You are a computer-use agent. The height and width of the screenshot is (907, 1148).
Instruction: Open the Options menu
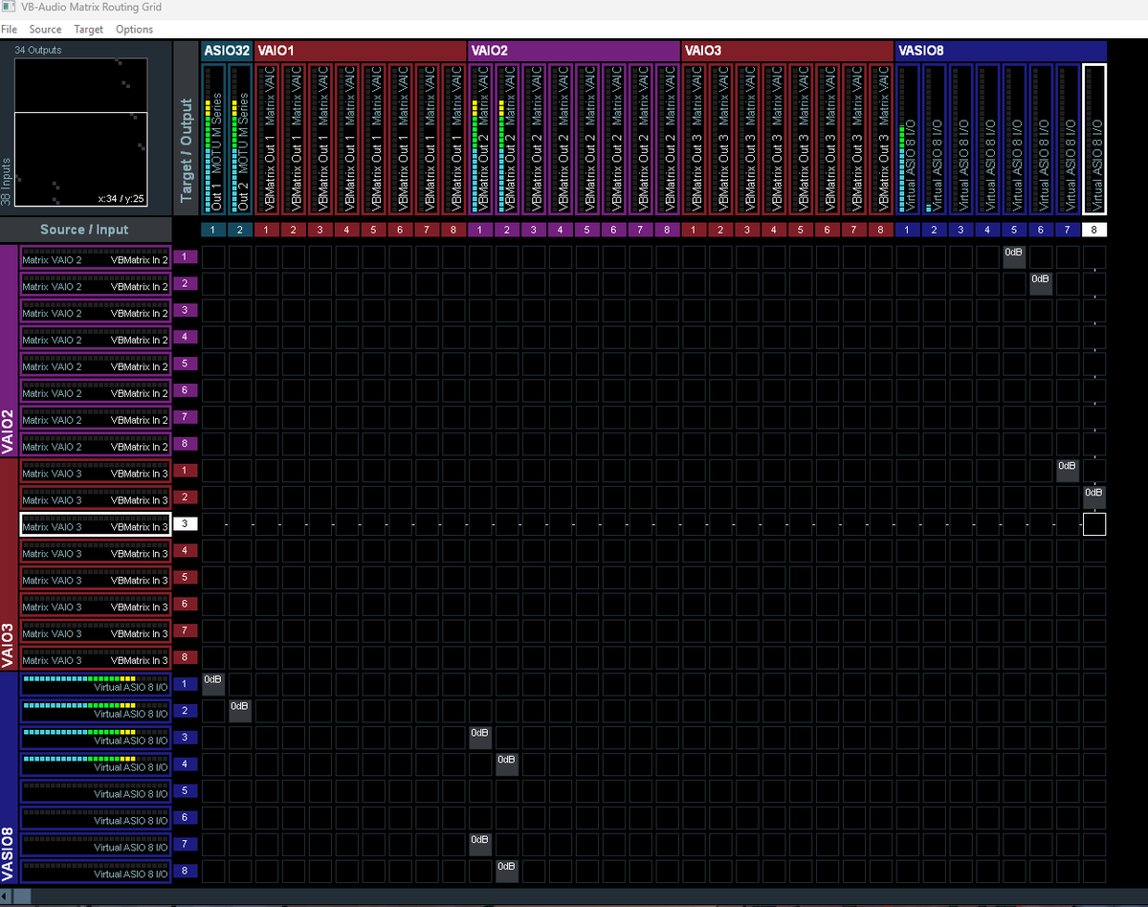[x=134, y=30]
